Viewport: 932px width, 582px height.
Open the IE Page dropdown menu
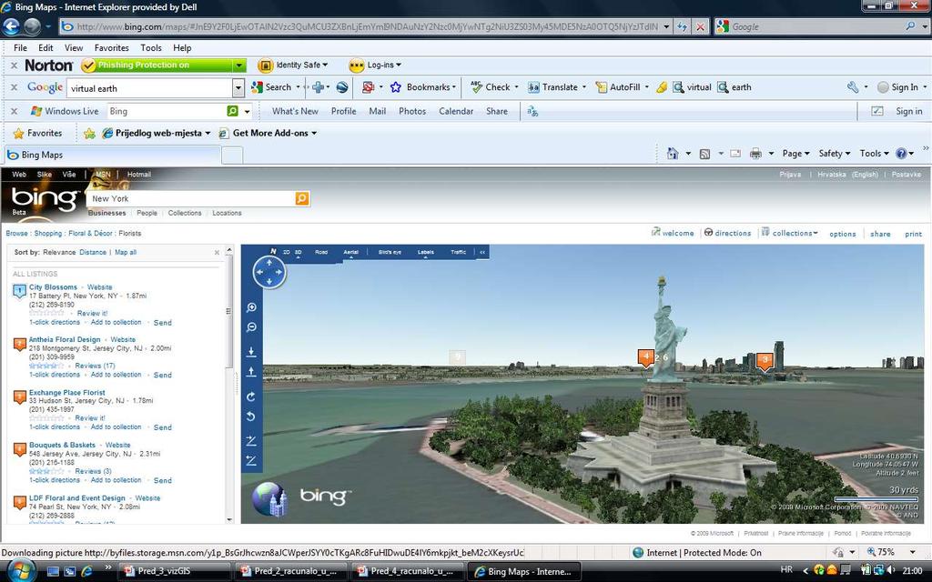point(795,153)
